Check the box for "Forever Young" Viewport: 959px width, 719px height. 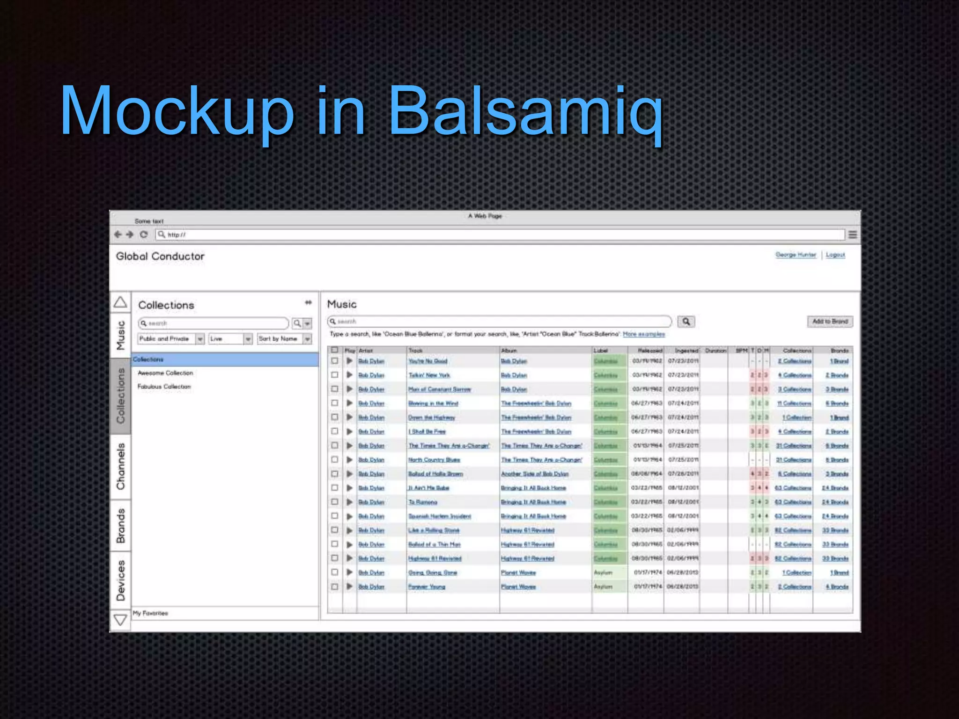pos(335,587)
